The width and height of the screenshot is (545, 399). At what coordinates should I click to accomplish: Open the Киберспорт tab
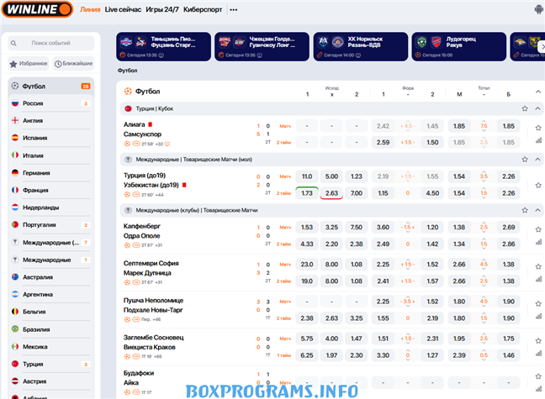[x=208, y=10]
